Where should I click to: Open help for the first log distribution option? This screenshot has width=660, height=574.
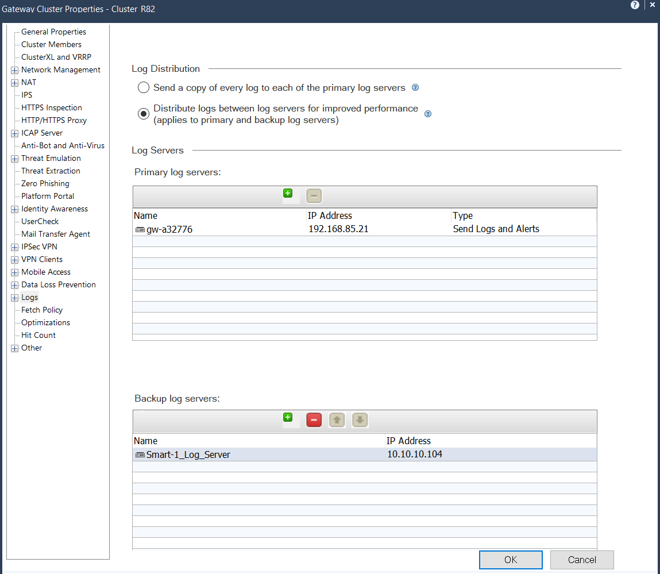coord(415,87)
